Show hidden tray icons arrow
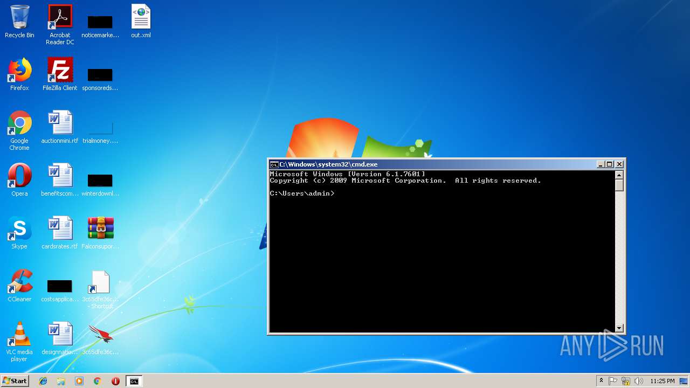 point(602,381)
